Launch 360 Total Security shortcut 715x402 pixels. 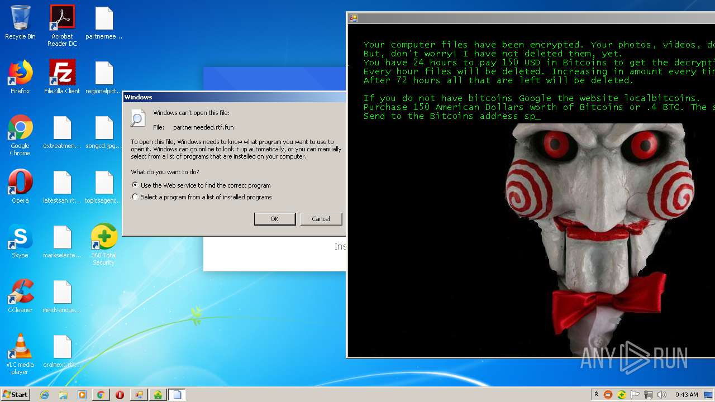(104, 245)
